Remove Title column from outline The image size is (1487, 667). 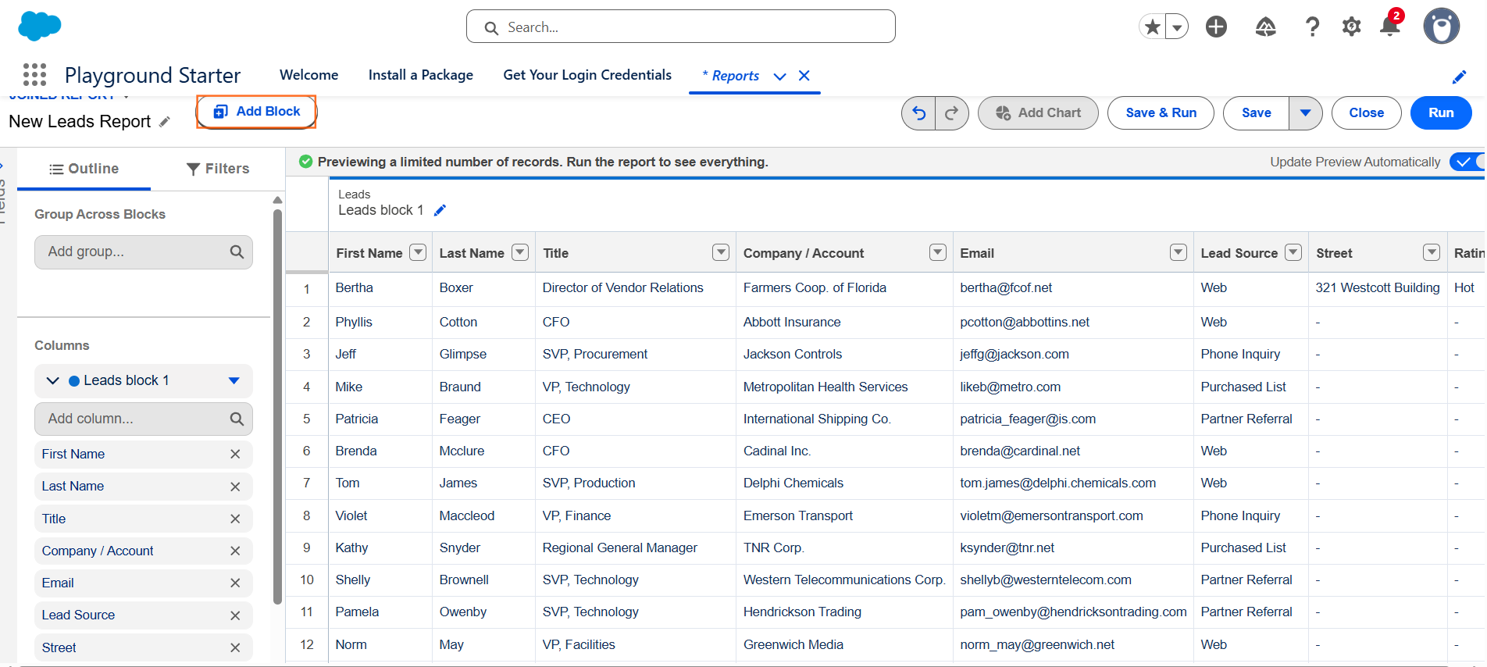235,519
